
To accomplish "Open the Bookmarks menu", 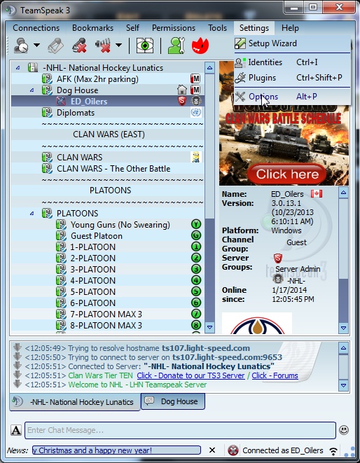I will coord(92,28).
